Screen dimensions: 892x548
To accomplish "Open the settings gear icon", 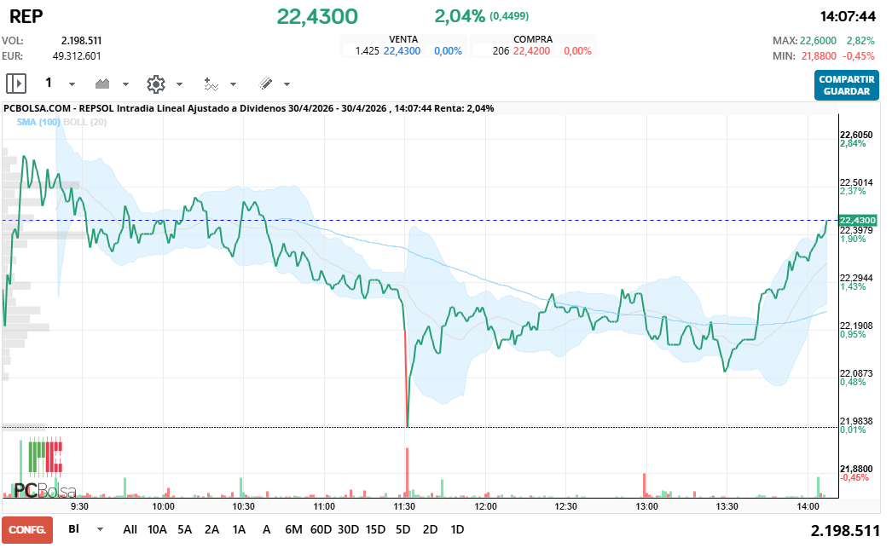I will click(x=156, y=84).
